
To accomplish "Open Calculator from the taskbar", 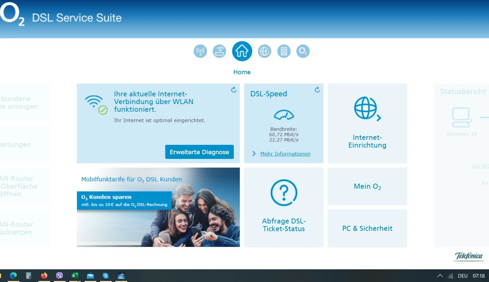I will pos(29,276).
